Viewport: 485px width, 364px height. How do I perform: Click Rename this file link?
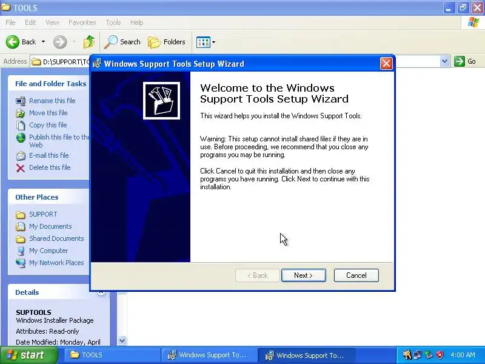tap(52, 101)
